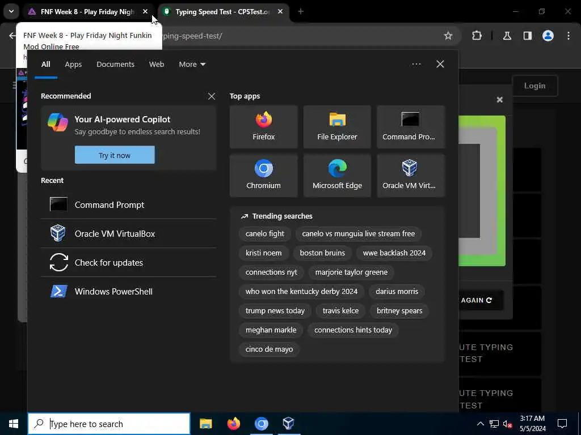Search trending topic wwe backlash 2024
The width and height of the screenshot is (581, 435).
tap(394, 253)
